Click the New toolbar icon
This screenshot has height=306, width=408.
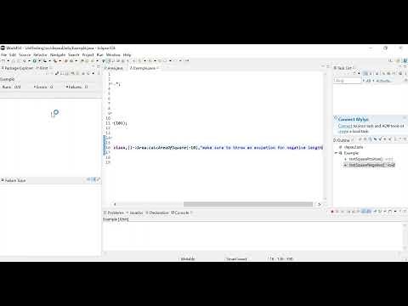point(3,60)
